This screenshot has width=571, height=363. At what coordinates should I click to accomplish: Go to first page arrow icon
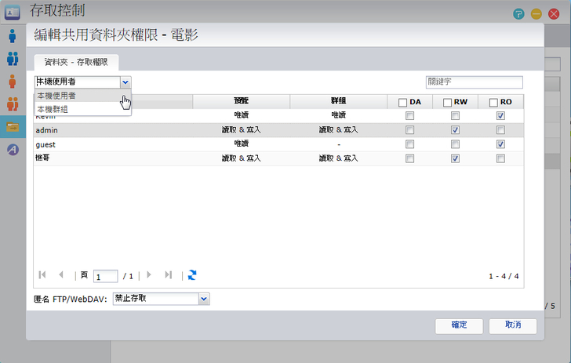pos(42,275)
